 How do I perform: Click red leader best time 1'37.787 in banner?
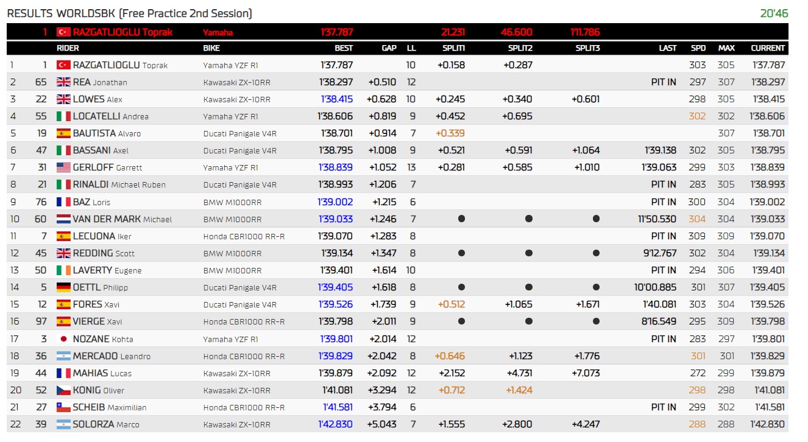(x=337, y=32)
